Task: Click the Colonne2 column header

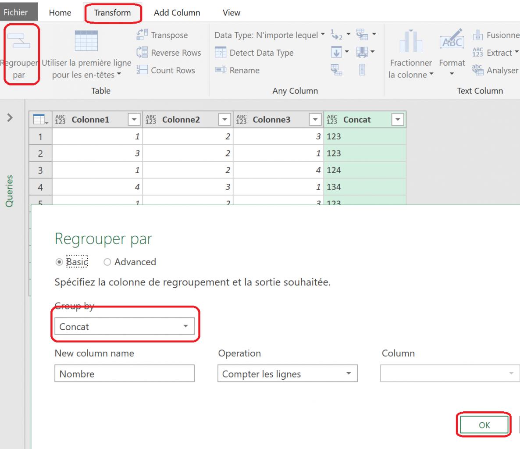Action: pyautogui.click(x=188, y=119)
